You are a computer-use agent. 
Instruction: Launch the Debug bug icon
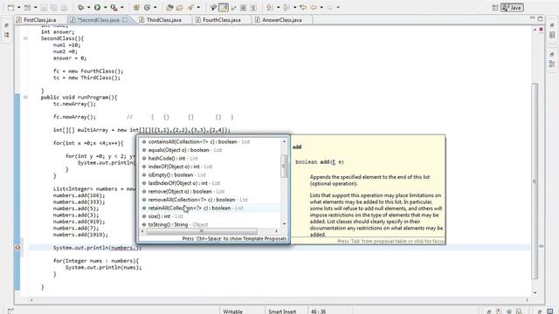pos(81,8)
